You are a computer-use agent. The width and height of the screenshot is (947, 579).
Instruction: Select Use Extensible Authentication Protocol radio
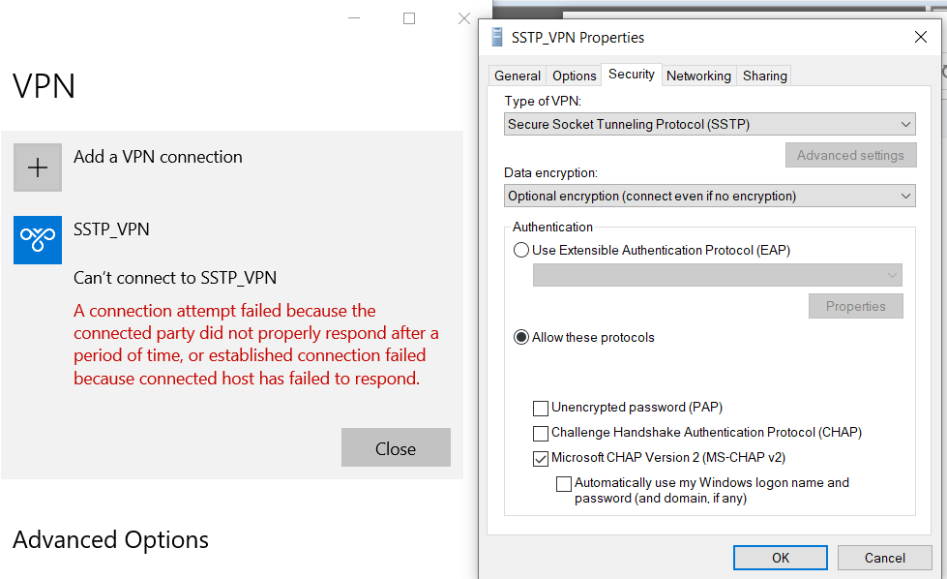click(x=522, y=250)
